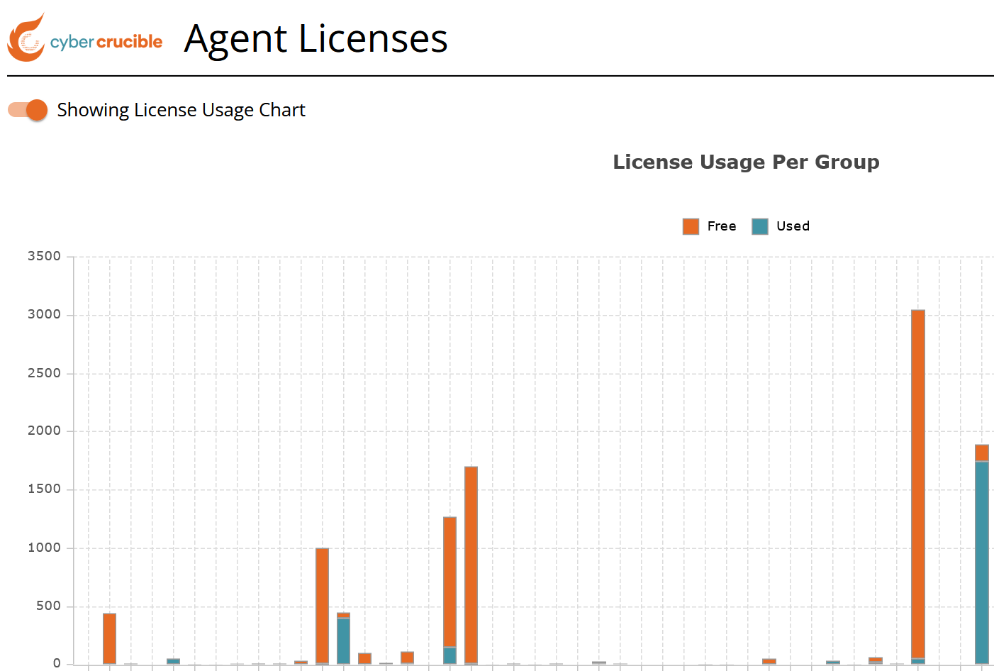The width and height of the screenshot is (994, 671).
Task: Click the License Usage Per Group title
Action: click(746, 162)
